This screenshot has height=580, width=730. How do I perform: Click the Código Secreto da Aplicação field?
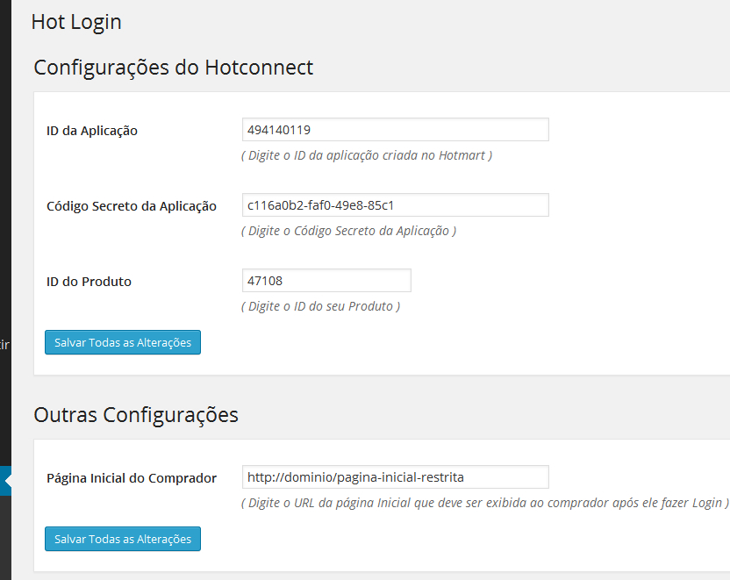tap(395, 204)
